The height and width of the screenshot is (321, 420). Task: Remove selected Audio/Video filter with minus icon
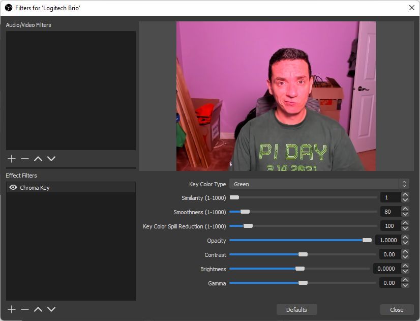pyautogui.click(x=25, y=159)
